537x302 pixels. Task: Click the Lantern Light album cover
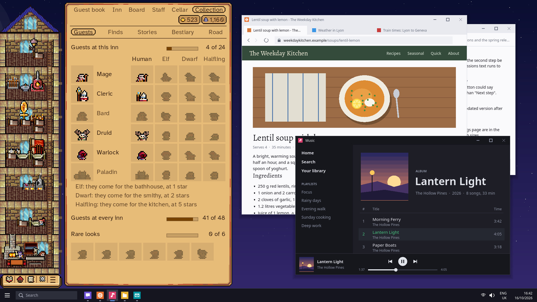pos(384,176)
